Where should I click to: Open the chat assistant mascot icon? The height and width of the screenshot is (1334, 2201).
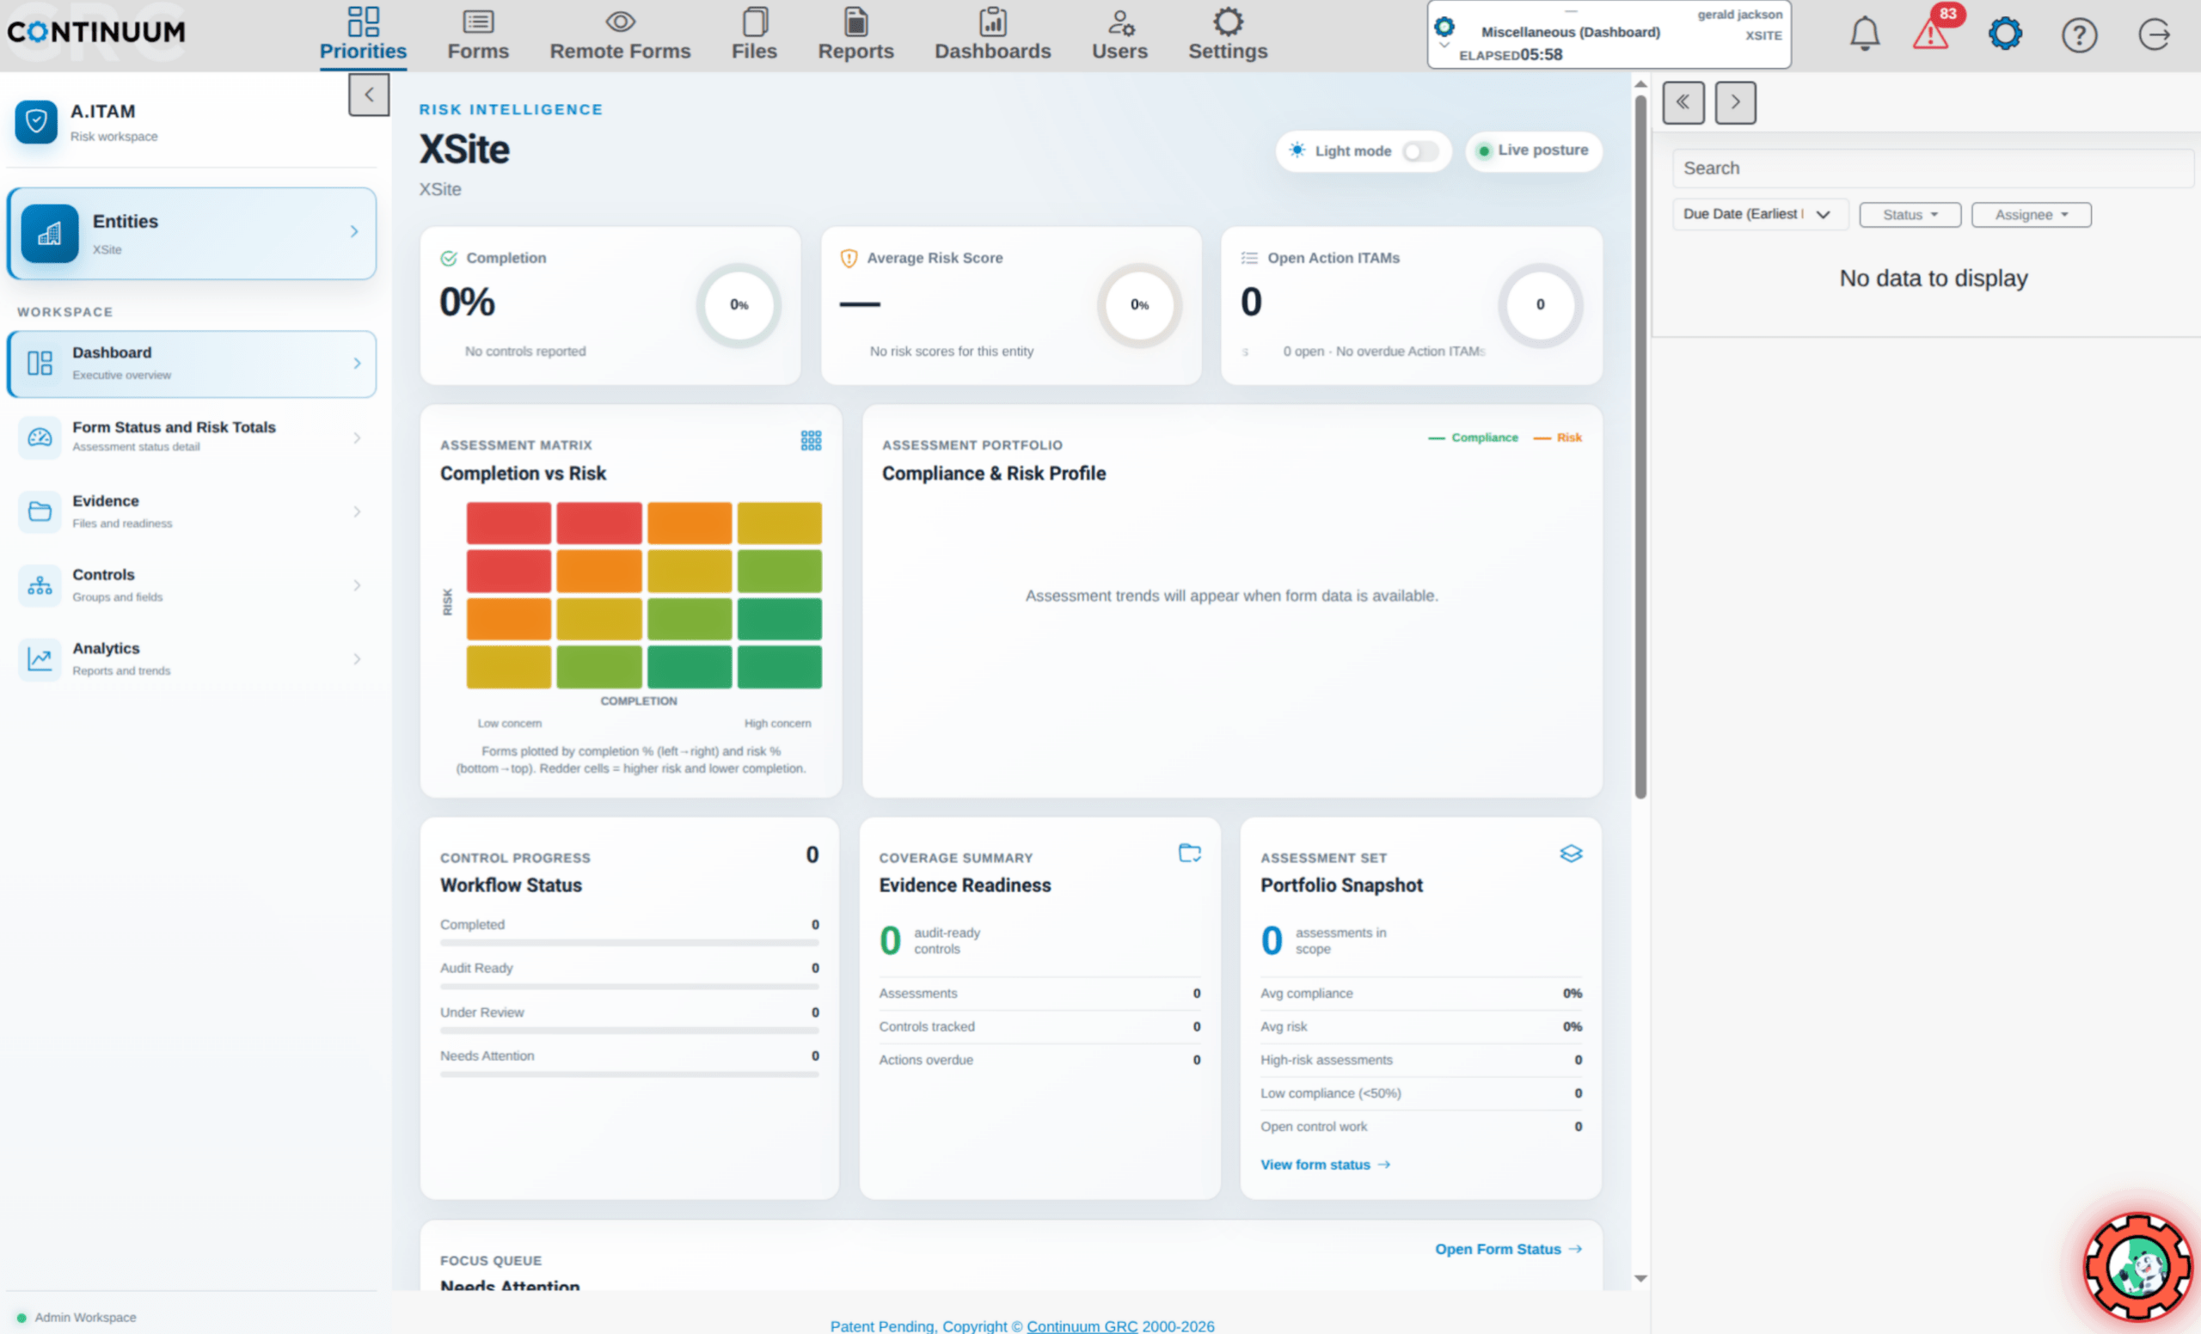(x=2137, y=1266)
